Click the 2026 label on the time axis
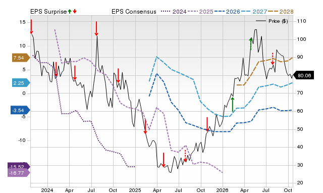Screen dimensions: 323x193 coord(222,190)
